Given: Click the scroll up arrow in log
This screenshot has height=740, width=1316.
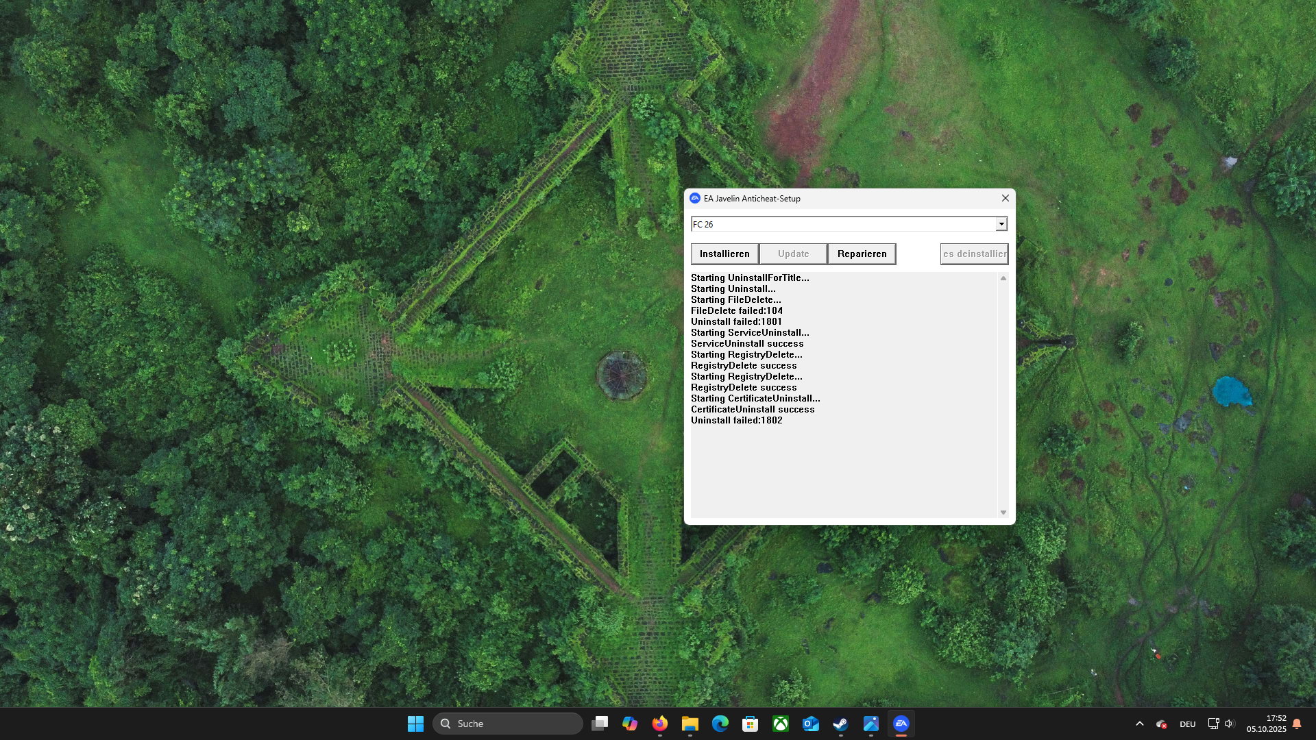Looking at the screenshot, I should click(1003, 278).
